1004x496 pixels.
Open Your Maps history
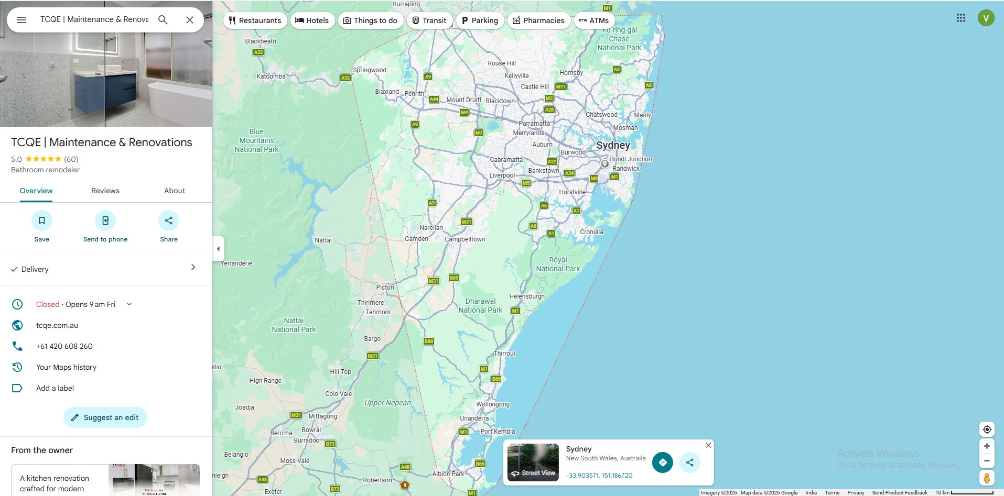[x=66, y=367]
